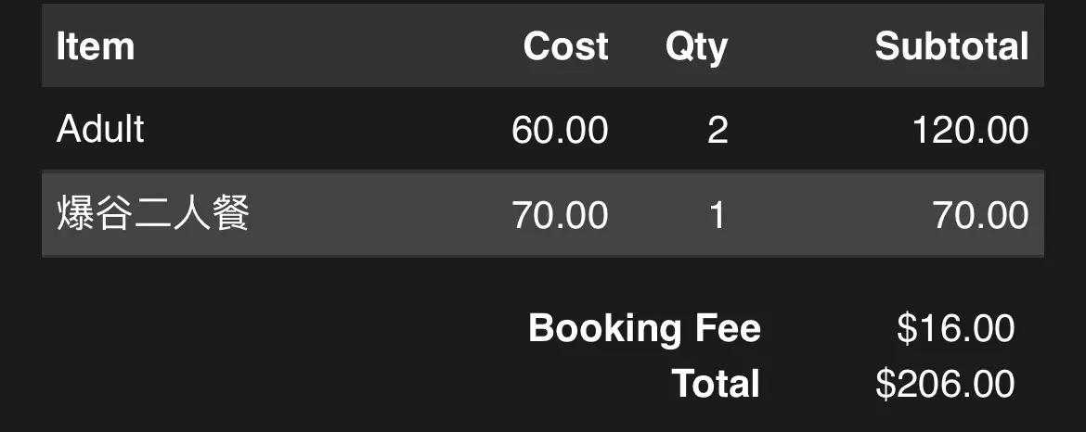
Task: Click the Booking Fee label
Action: (645, 327)
